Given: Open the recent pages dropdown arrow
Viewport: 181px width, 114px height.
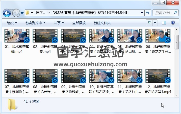Looking at the screenshot, I should click(22, 13).
